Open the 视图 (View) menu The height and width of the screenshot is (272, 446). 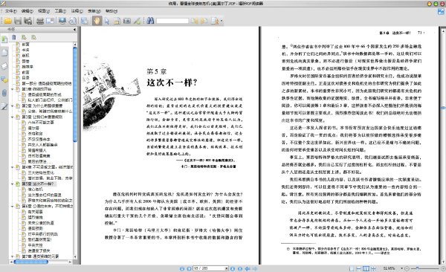44,11
